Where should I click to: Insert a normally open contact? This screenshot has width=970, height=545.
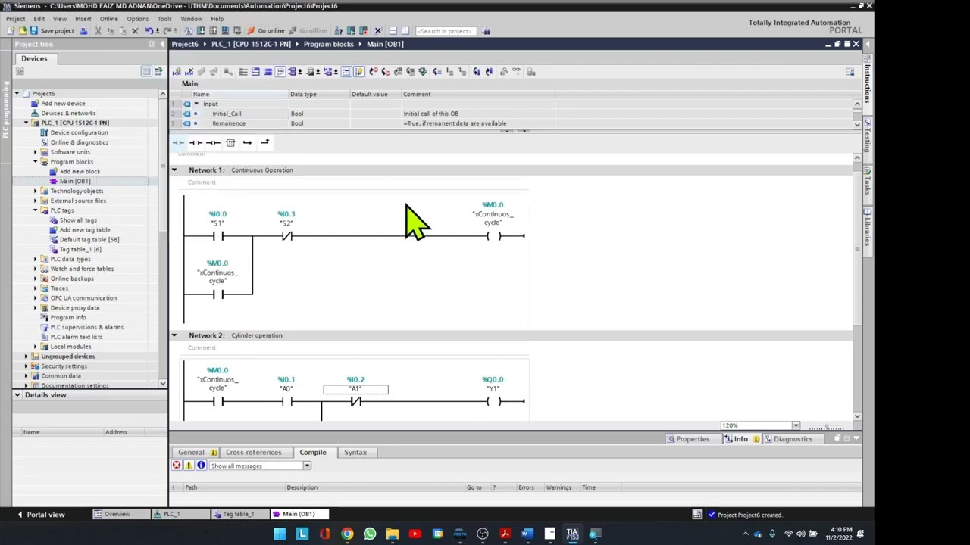[178, 142]
